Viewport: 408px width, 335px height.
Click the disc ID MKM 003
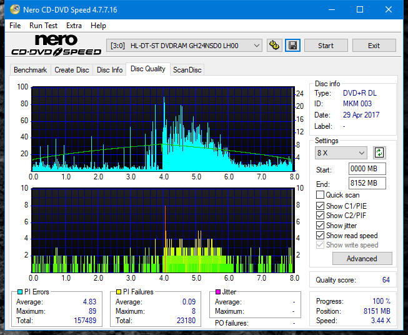(357, 104)
